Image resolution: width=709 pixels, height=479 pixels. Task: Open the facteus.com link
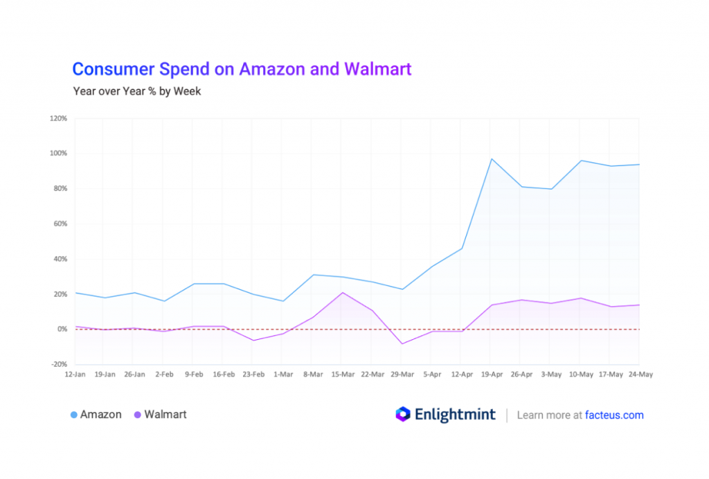[614, 415]
